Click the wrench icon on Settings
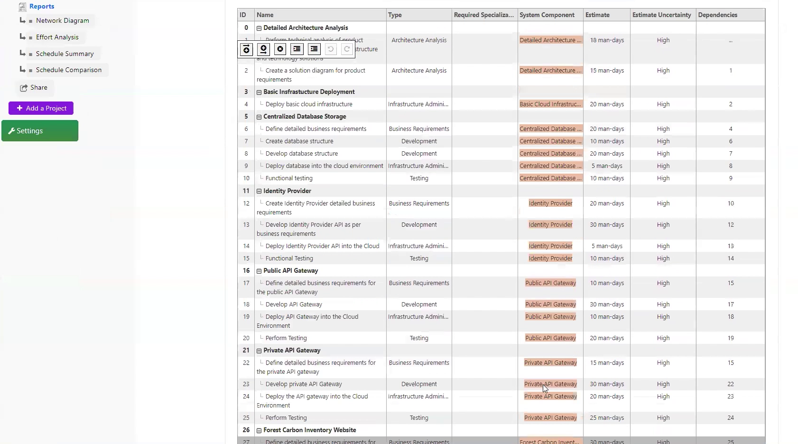This screenshot has width=798, height=444. pyautogui.click(x=11, y=131)
